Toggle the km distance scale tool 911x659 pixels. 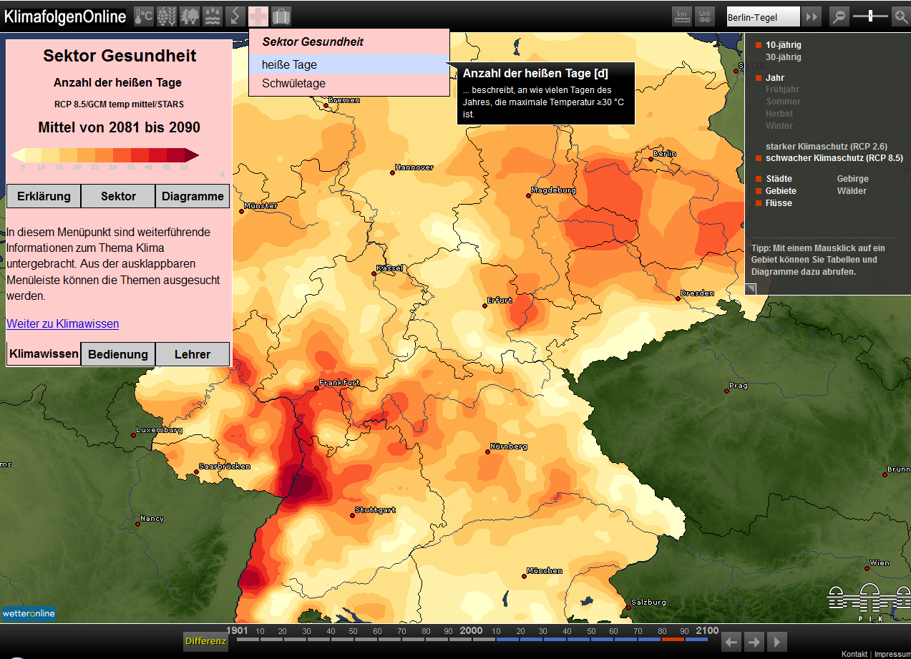tap(683, 16)
